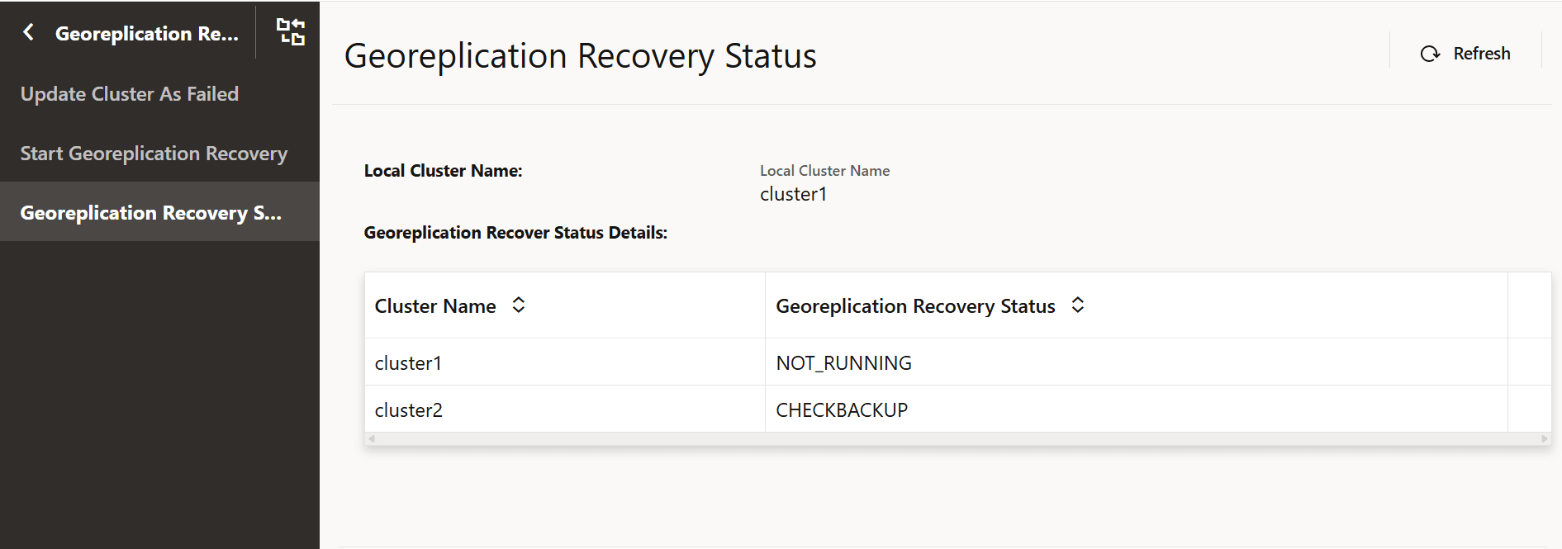Viewport: 1562px width, 549px height.
Task: Select the cluster2 cell in the status table
Action: click(x=409, y=410)
